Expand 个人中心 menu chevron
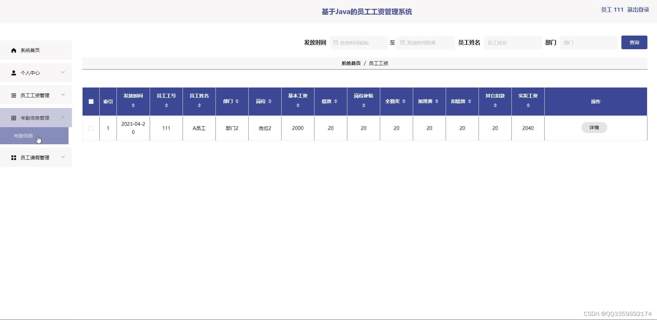Image resolution: width=657 pixels, height=320 pixels. pyautogui.click(x=63, y=72)
